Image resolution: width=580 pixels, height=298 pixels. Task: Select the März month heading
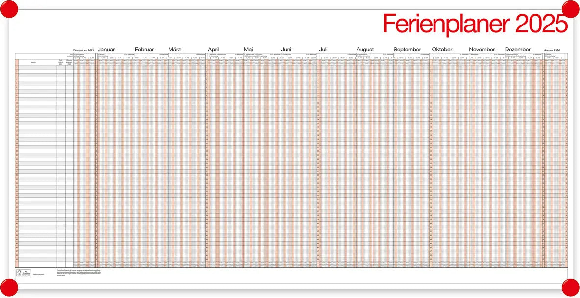tap(175, 50)
